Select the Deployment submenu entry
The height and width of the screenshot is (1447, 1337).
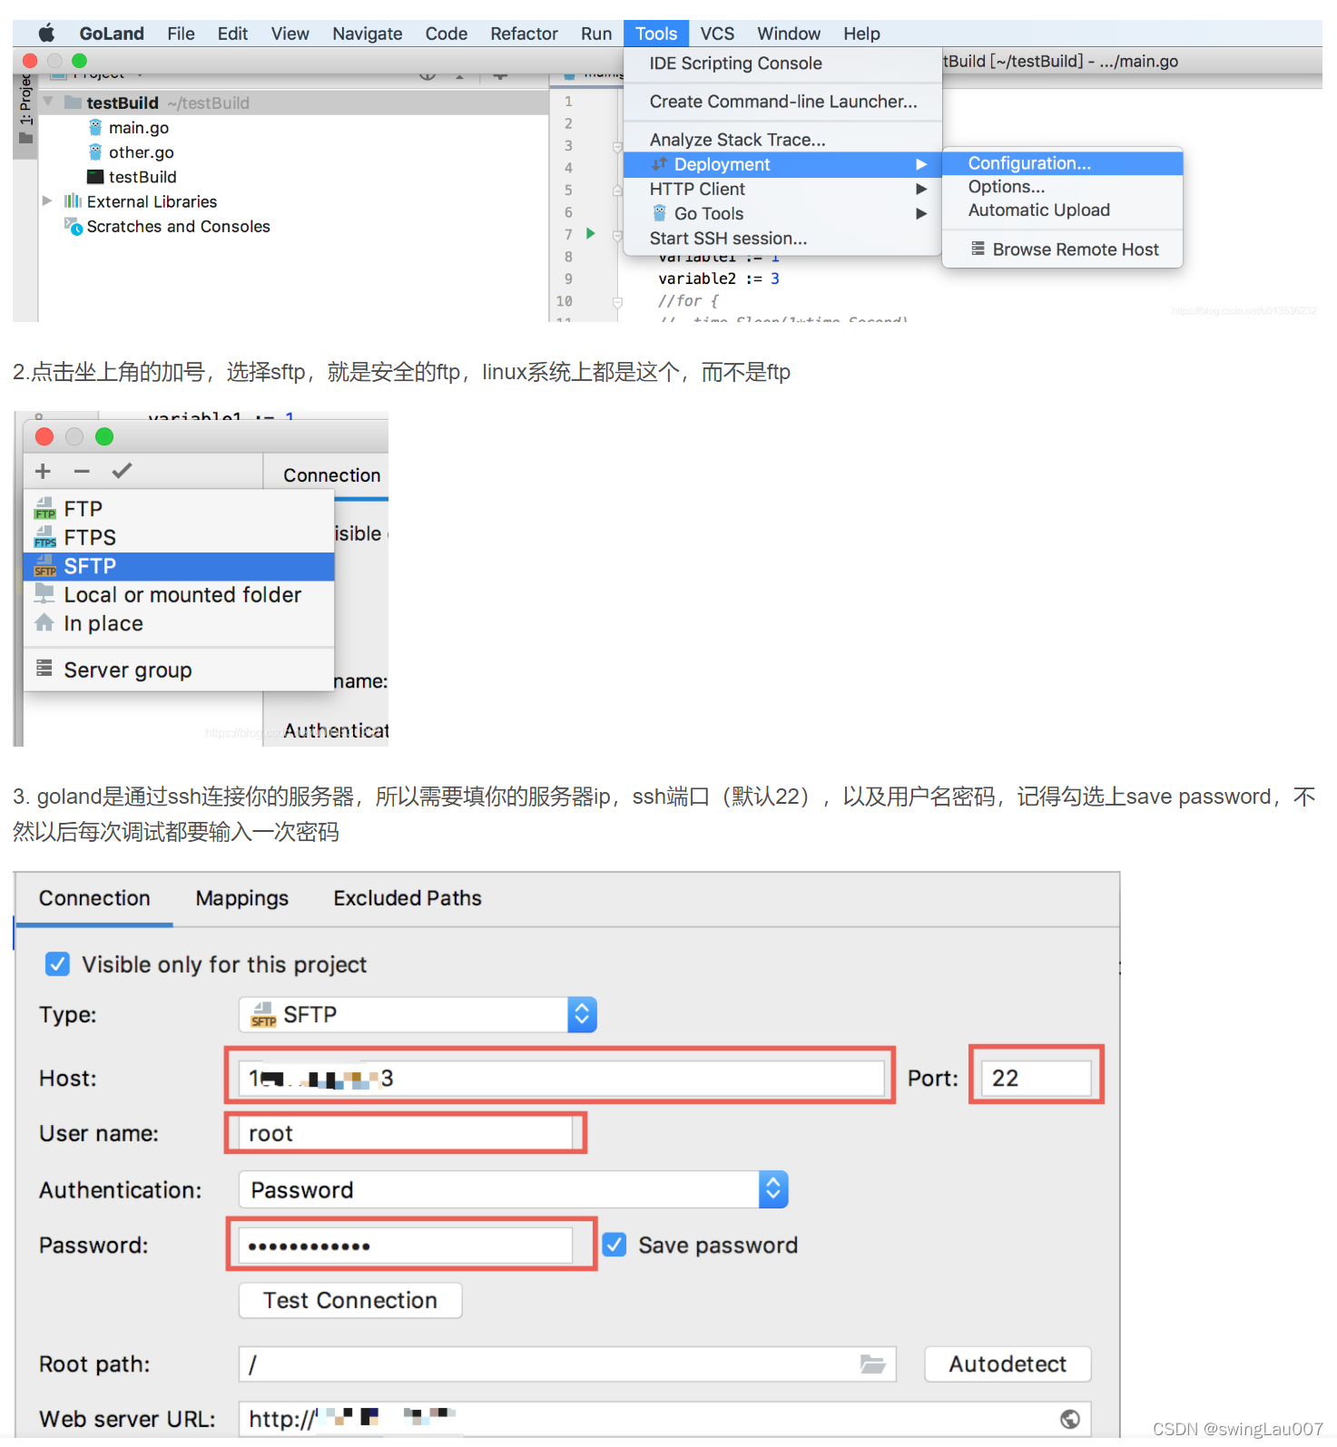[782, 164]
